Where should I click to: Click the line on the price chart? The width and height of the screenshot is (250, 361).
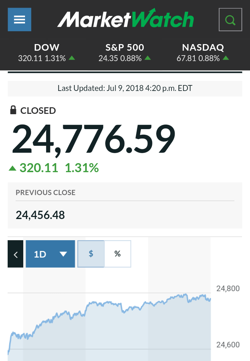coord(104,303)
